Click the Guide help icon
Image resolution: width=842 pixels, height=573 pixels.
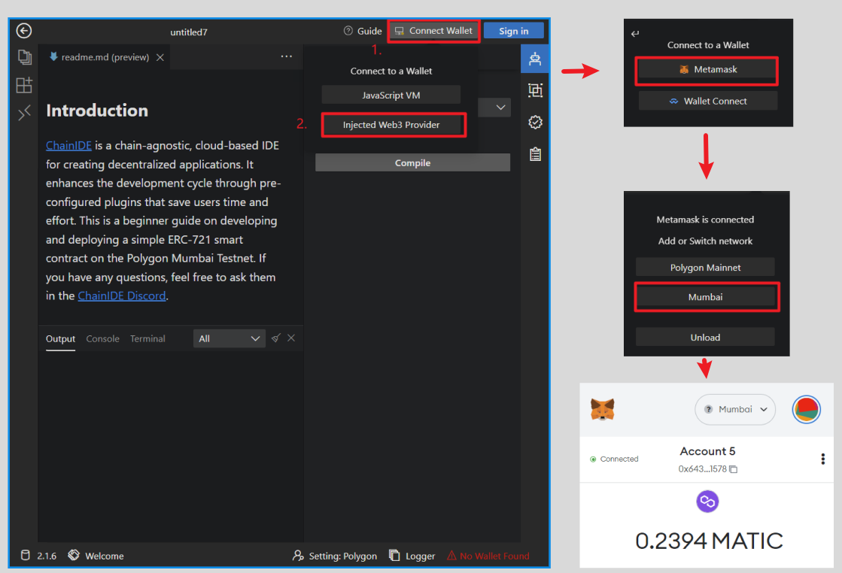tap(348, 31)
